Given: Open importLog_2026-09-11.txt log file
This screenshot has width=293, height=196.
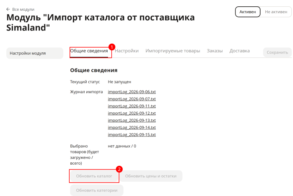Looking at the screenshot, I should pos(132,106).
